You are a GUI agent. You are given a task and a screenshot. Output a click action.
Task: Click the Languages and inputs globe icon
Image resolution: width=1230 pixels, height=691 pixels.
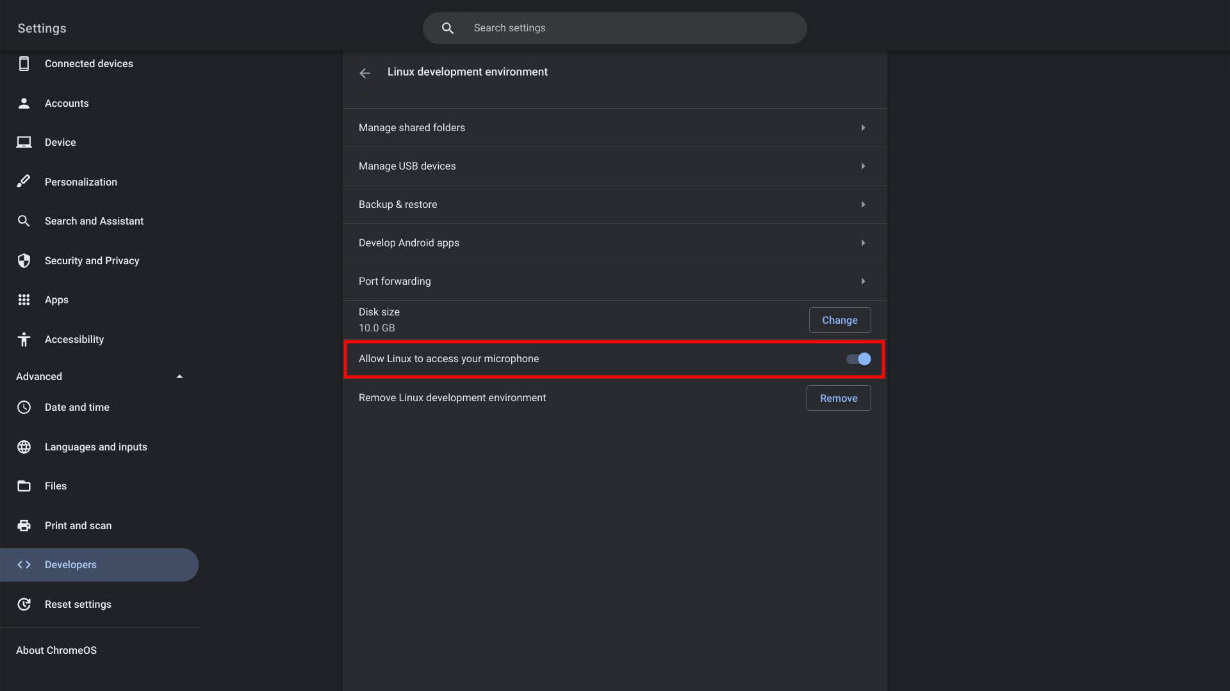(x=24, y=447)
